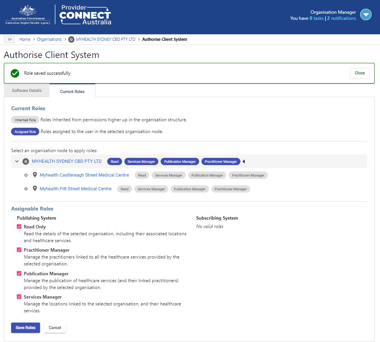The height and width of the screenshot is (342, 380).
Task: Open MYHEALTH SYDNEY CBD PTY LTD breadcrumb link
Action: coord(106,39)
